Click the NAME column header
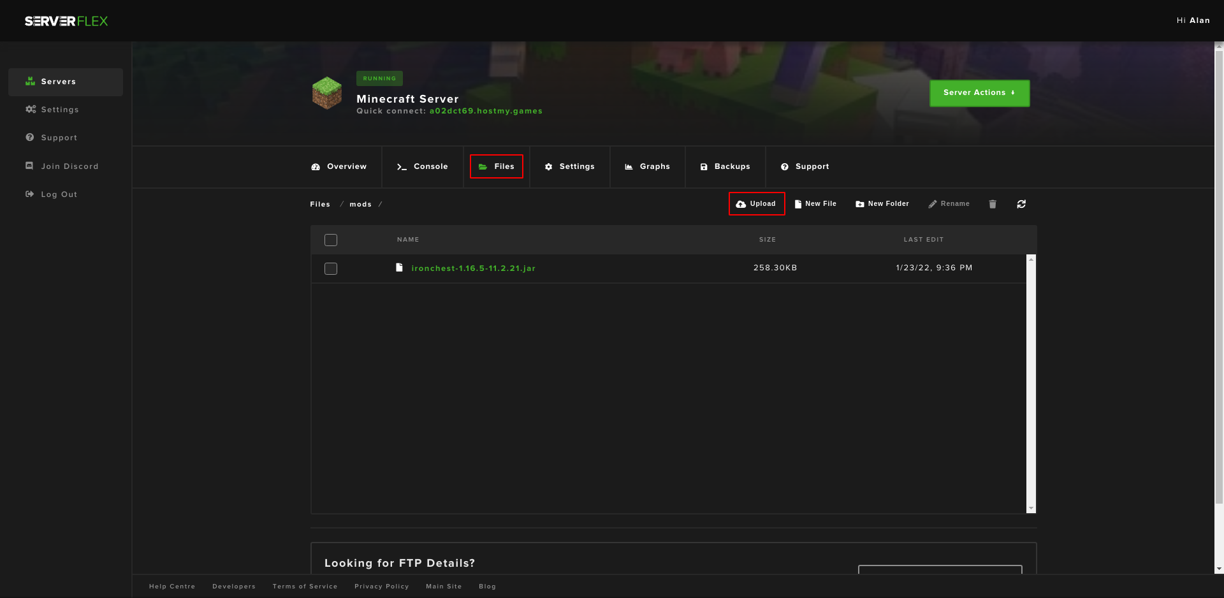The height and width of the screenshot is (598, 1224). pyautogui.click(x=408, y=240)
